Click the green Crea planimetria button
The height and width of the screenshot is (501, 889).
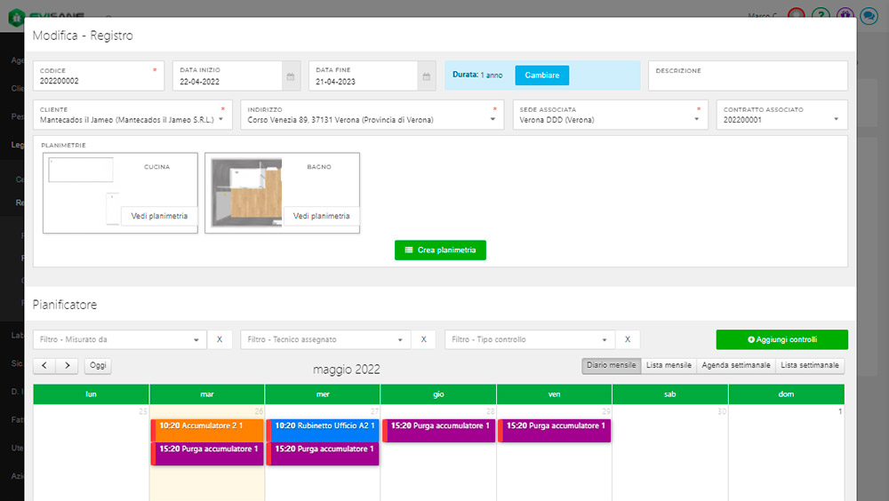(440, 250)
